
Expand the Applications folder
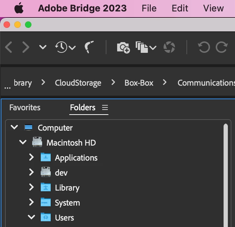point(31,157)
